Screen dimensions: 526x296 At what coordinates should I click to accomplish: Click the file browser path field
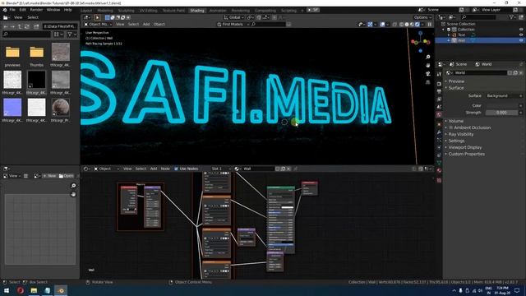(x=59, y=26)
